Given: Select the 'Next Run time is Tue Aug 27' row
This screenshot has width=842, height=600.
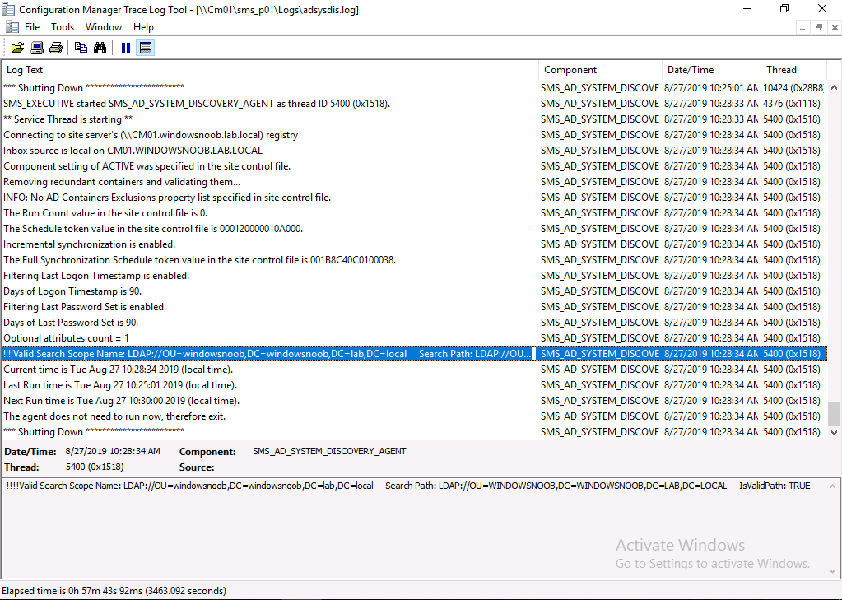Looking at the screenshot, I should click(414, 401).
